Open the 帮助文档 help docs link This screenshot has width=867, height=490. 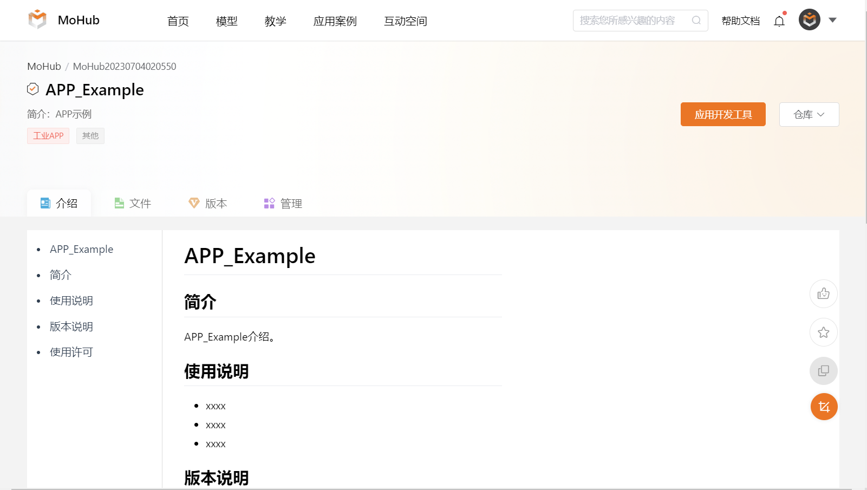(x=740, y=21)
